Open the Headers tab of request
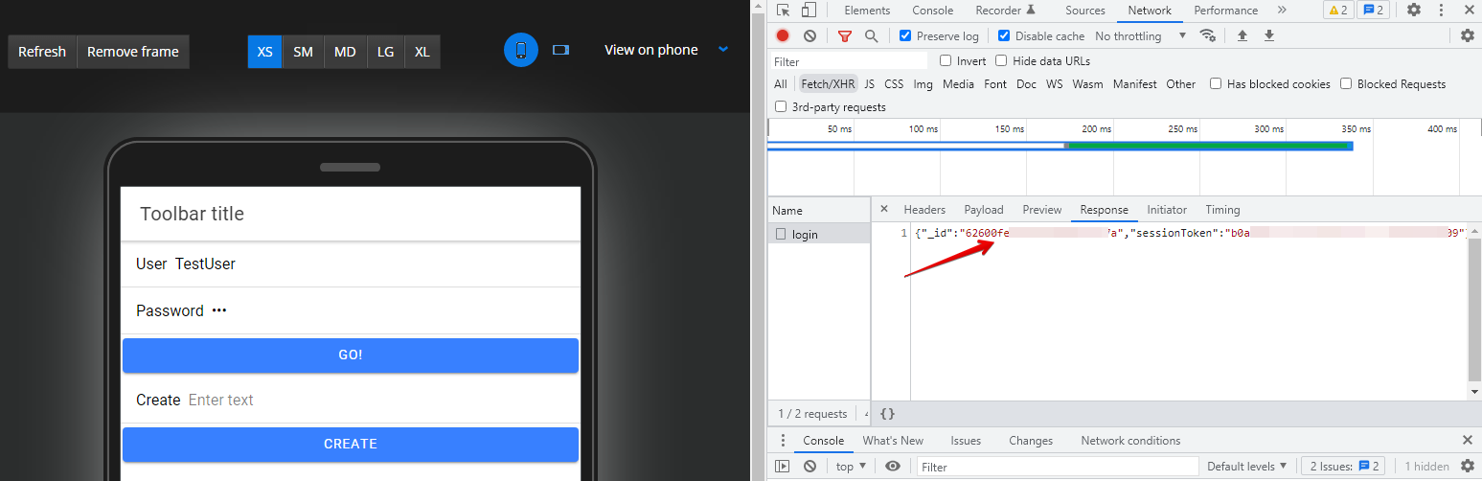1482x481 pixels. 924,209
